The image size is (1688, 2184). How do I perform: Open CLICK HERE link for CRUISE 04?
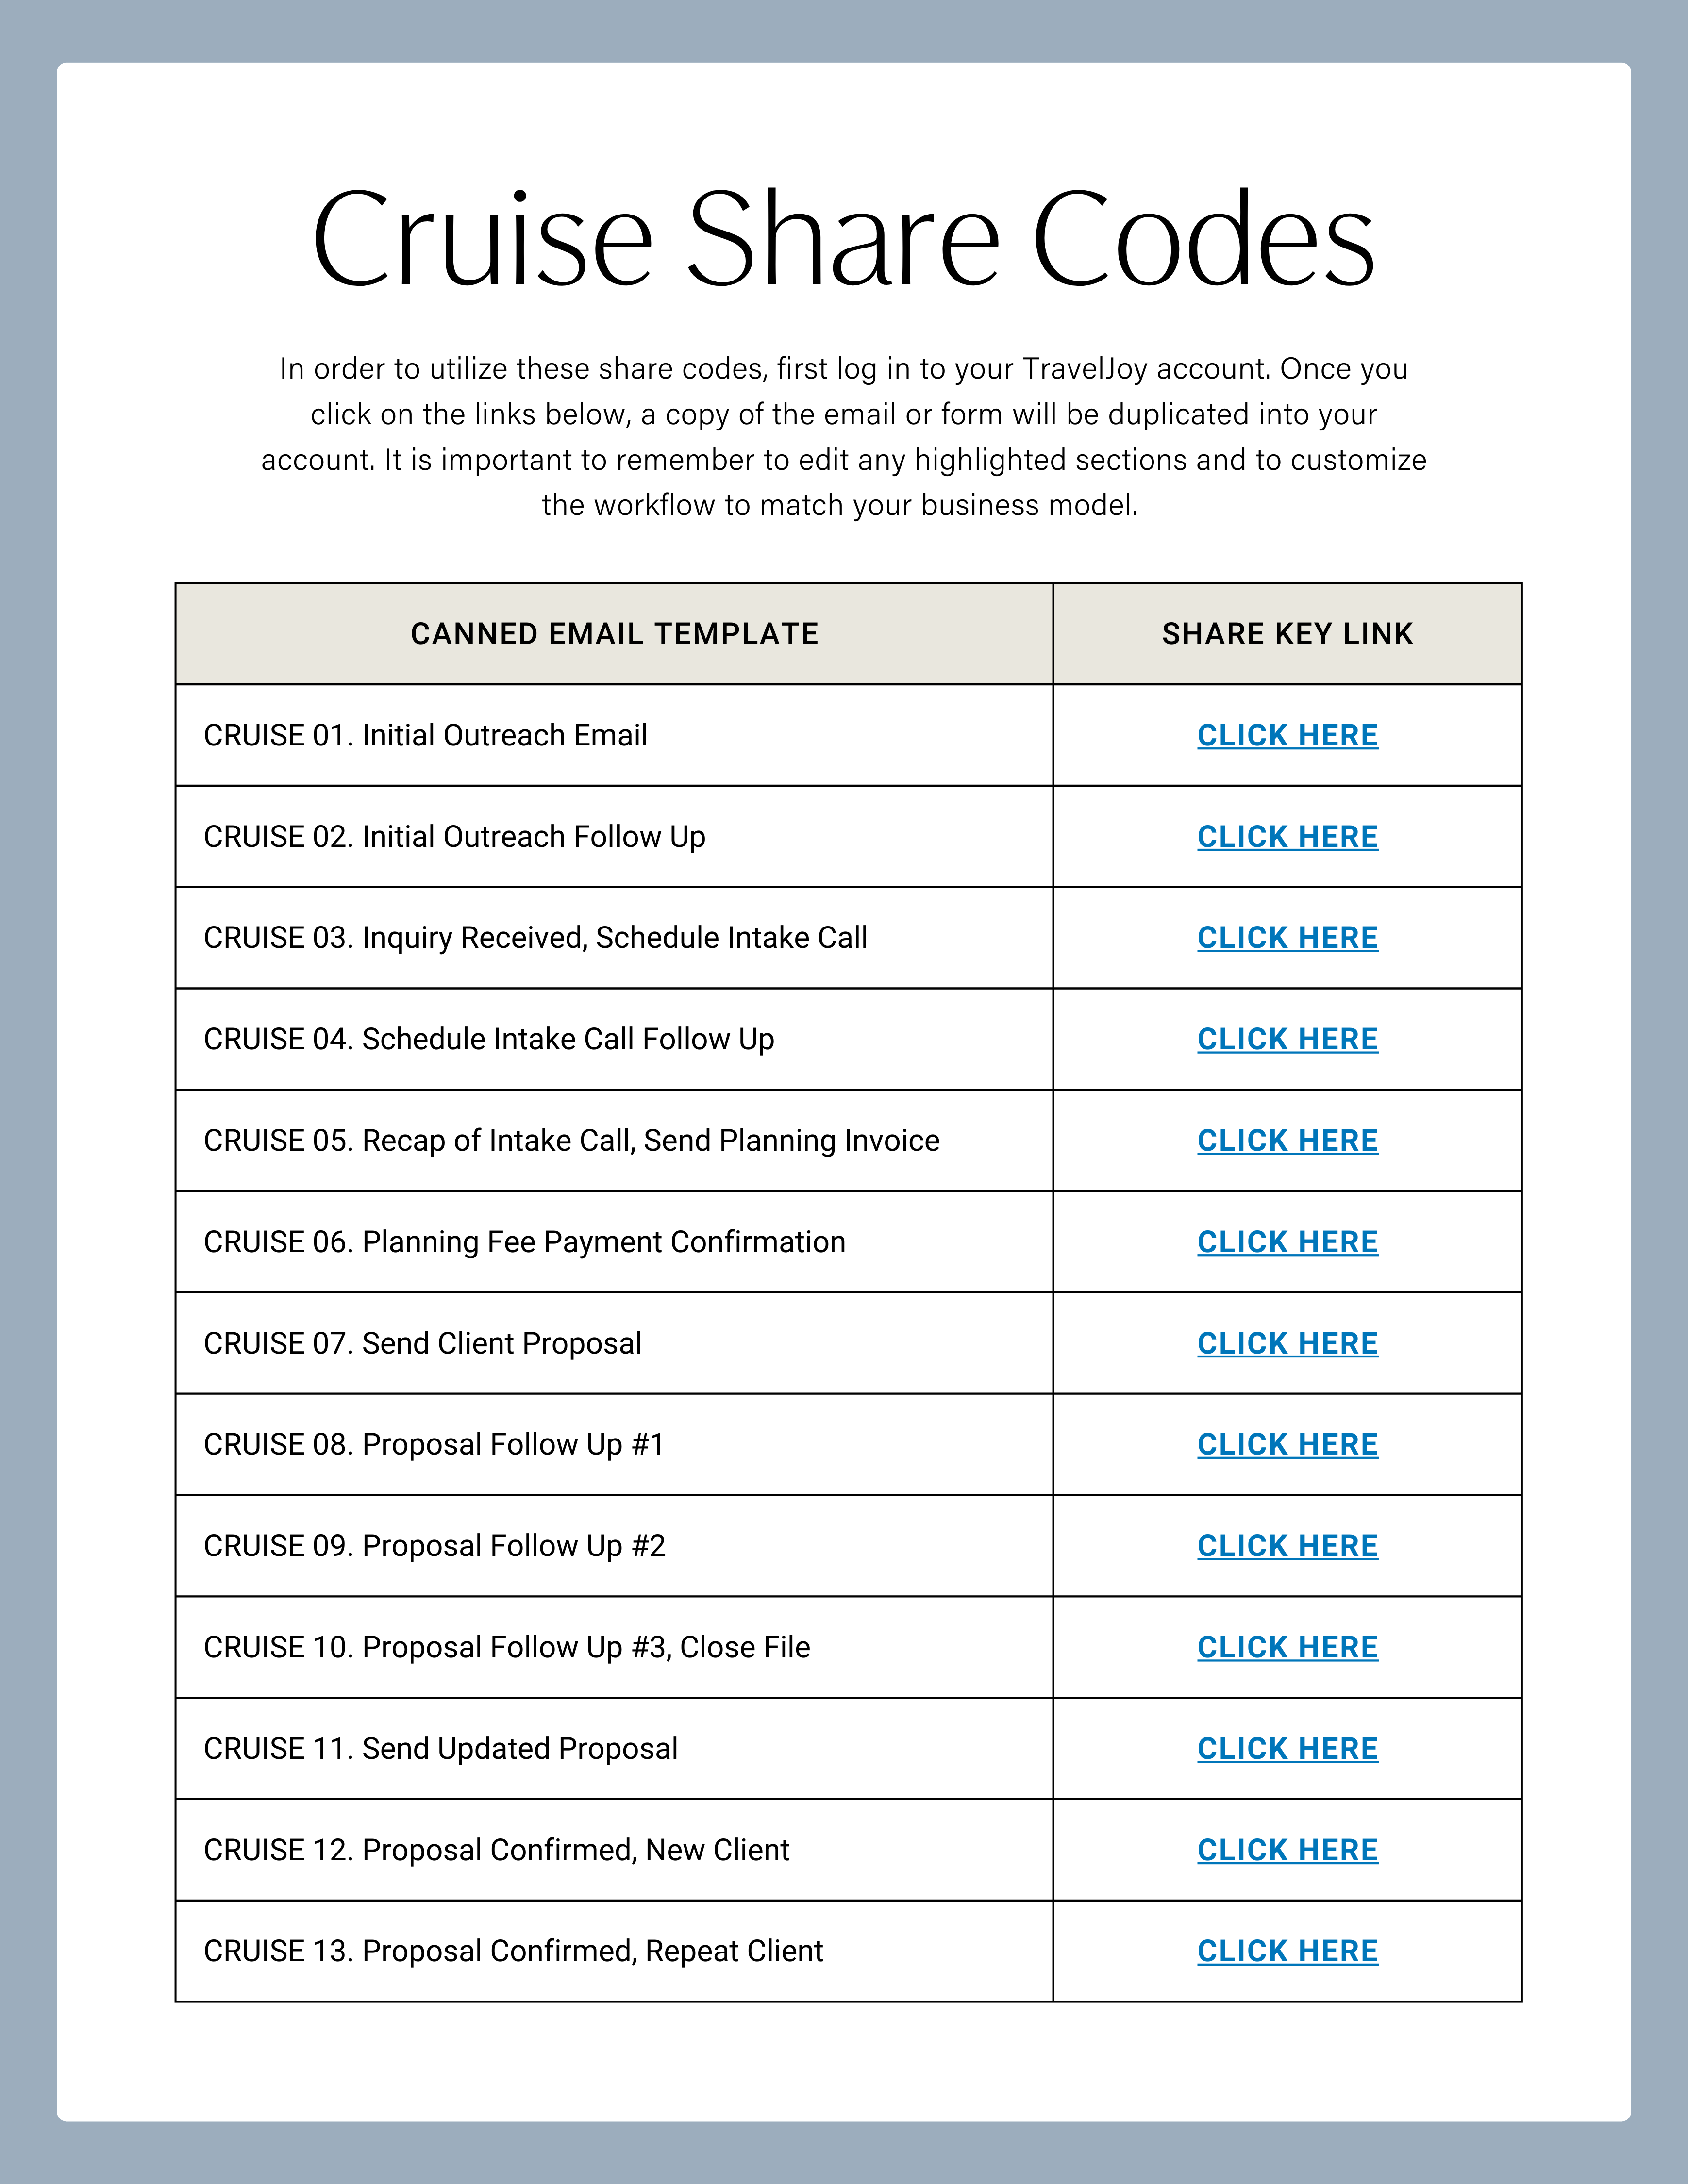1287,1039
